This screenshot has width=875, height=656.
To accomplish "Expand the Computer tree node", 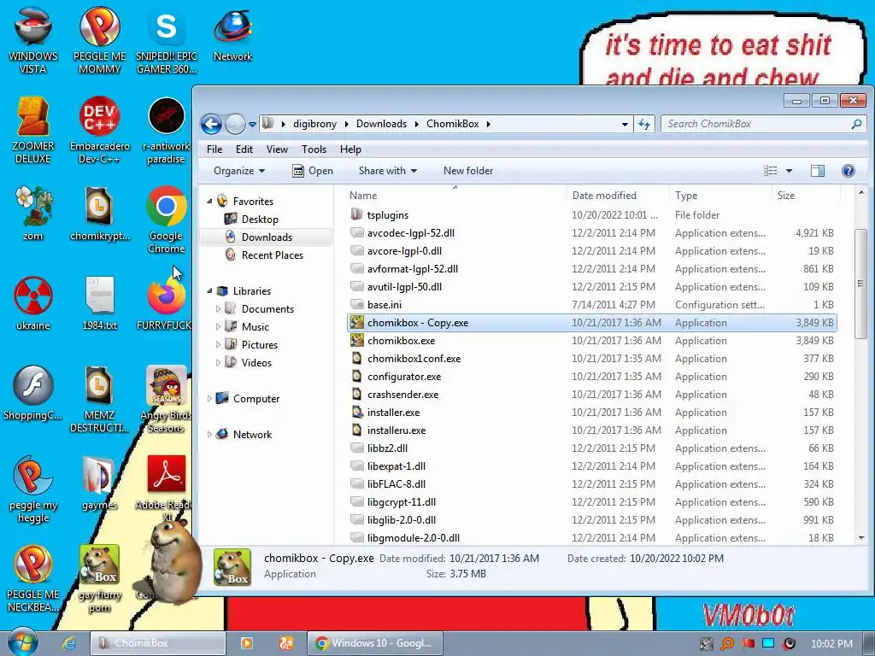I will click(x=209, y=398).
